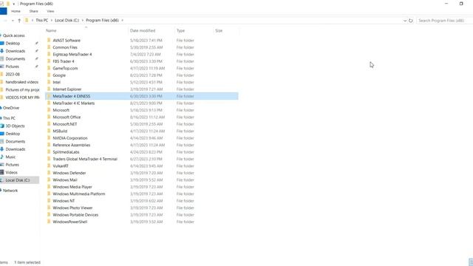Select the Windows Multimedia Platform folder
The width and height of the screenshot is (473, 266).
point(79,194)
